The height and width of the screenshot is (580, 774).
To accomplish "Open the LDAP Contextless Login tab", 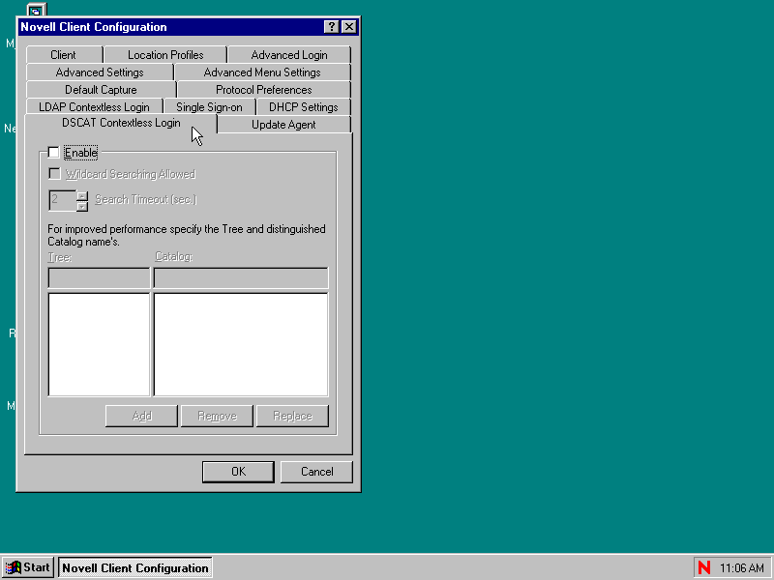I will click(94, 107).
